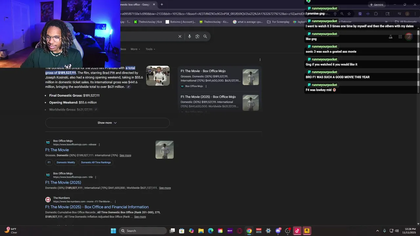Image resolution: width=420 pixels, height=236 pixels.
Task: Open TheInvictusJay | Kick bookmark
Action: (x=148, y=22)
